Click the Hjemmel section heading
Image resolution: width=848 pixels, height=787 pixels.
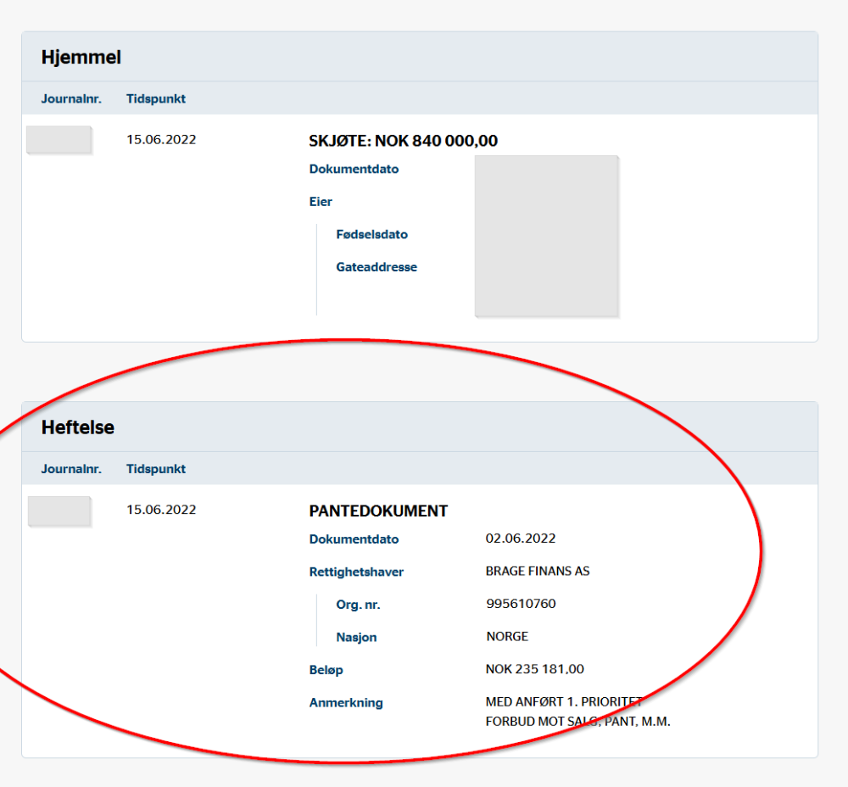pyautogui.click(x=81, y=58)
